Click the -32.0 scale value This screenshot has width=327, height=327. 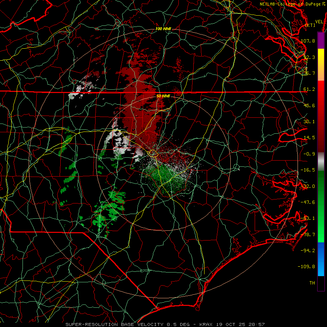(308, 186)
